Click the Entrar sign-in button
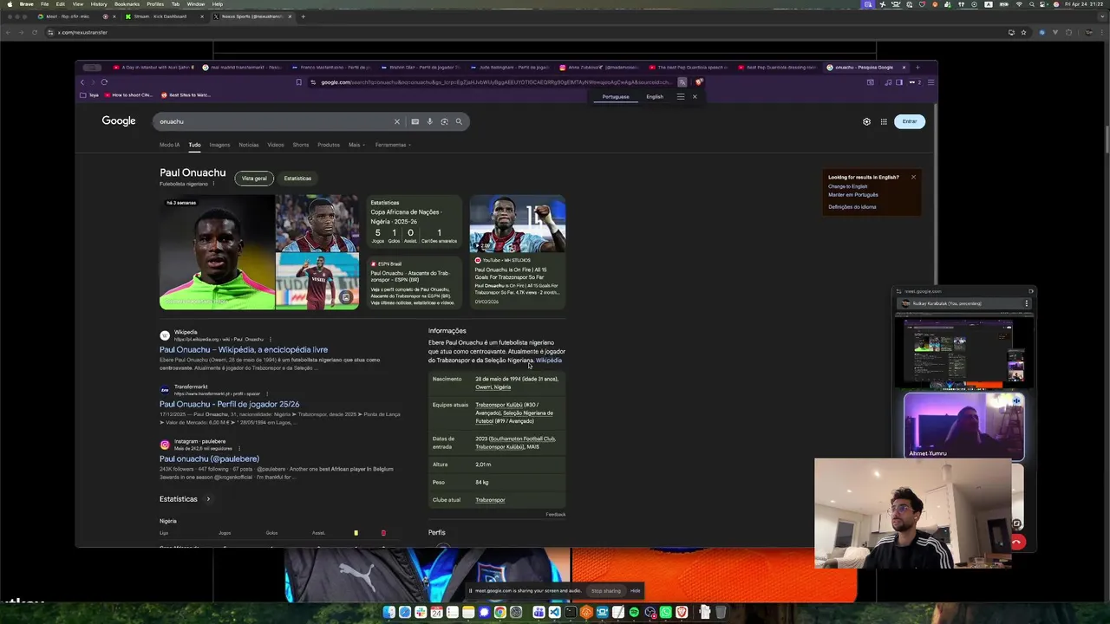1110x624 pixels. pyautogui.click(x=910, y=121)
